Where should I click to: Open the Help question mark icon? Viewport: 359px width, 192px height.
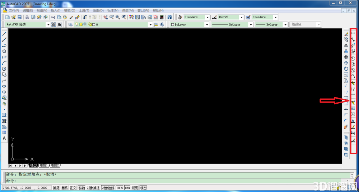click(169, 17)
